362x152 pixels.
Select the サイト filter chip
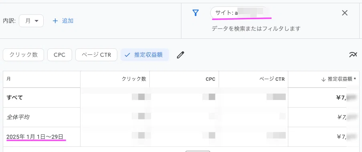239,13
